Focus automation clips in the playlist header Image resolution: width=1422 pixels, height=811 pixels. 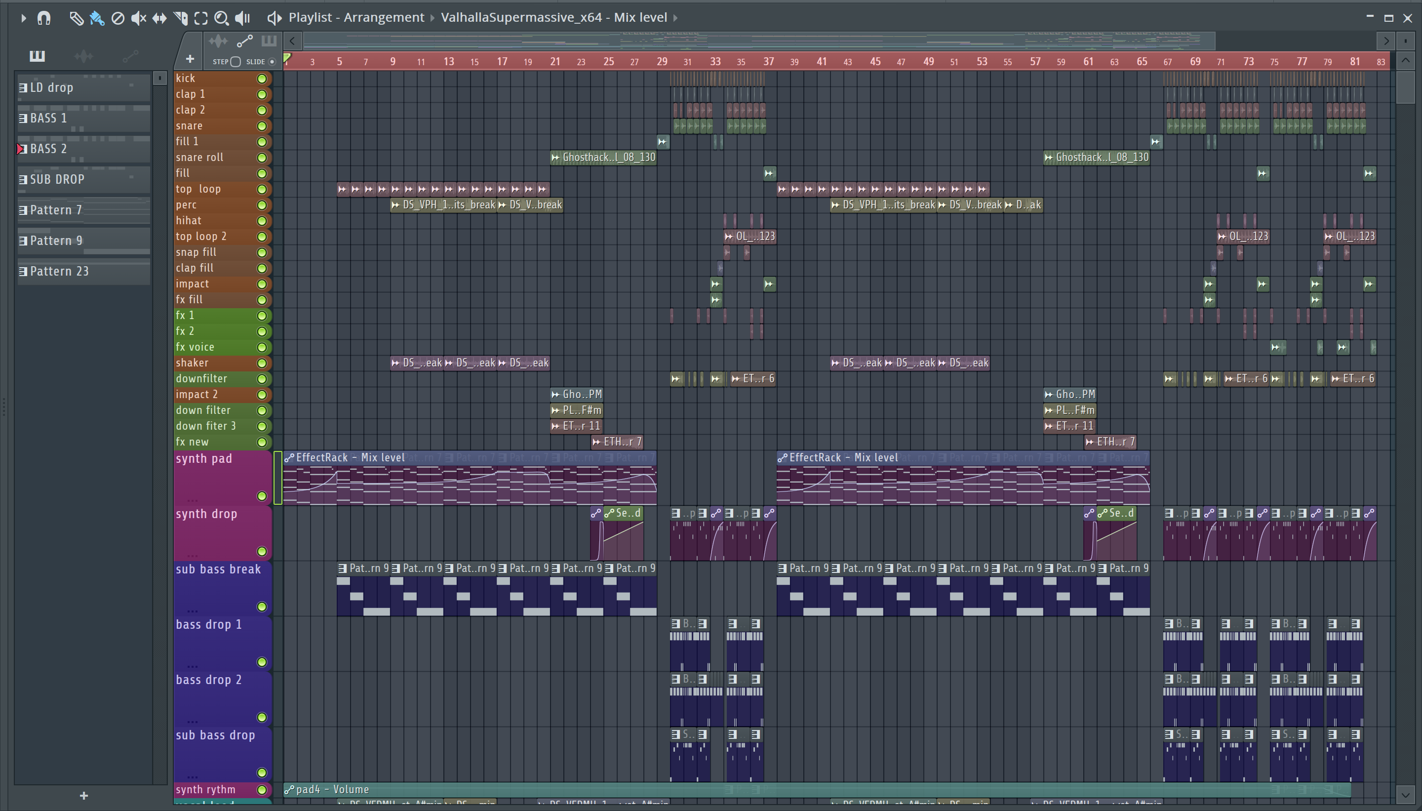point(244,41)
